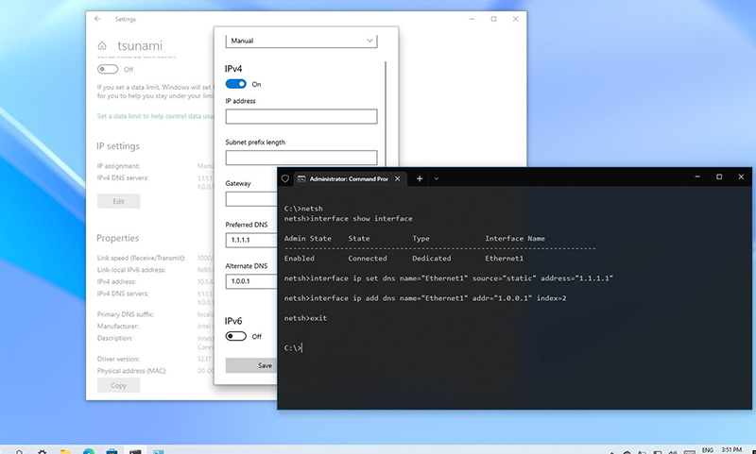Click the 3:51 PM taskbar clock
The width and height of the screenshot is (756, 454).
[731, 450]
